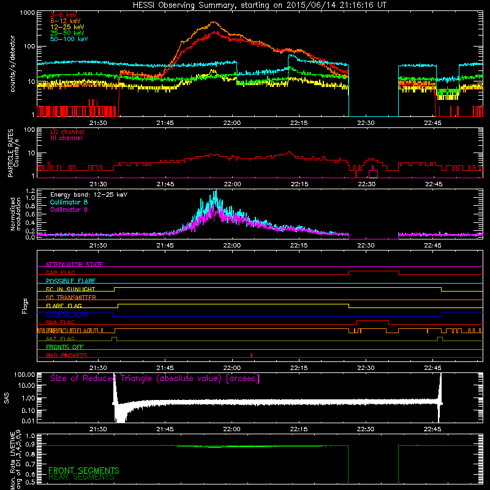Click the 21:30 label under particle rates plot
The width and height of the screenshot is (490, 490).
tap(98, 184)
